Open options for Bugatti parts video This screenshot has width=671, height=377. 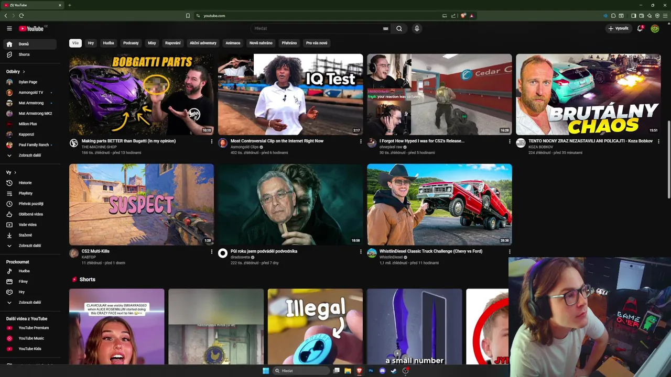[212, 141]
